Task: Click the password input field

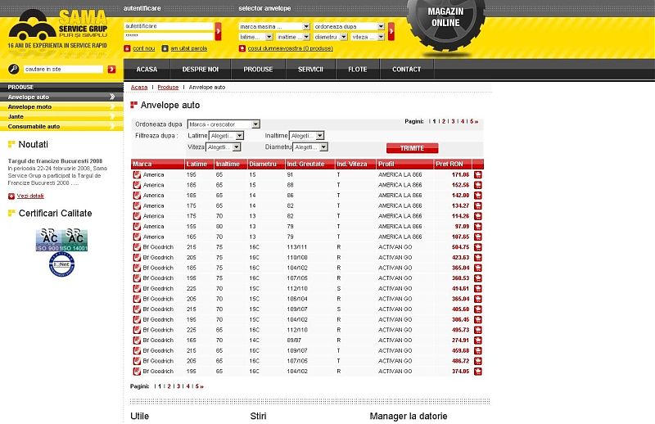Action: [169, 36]
